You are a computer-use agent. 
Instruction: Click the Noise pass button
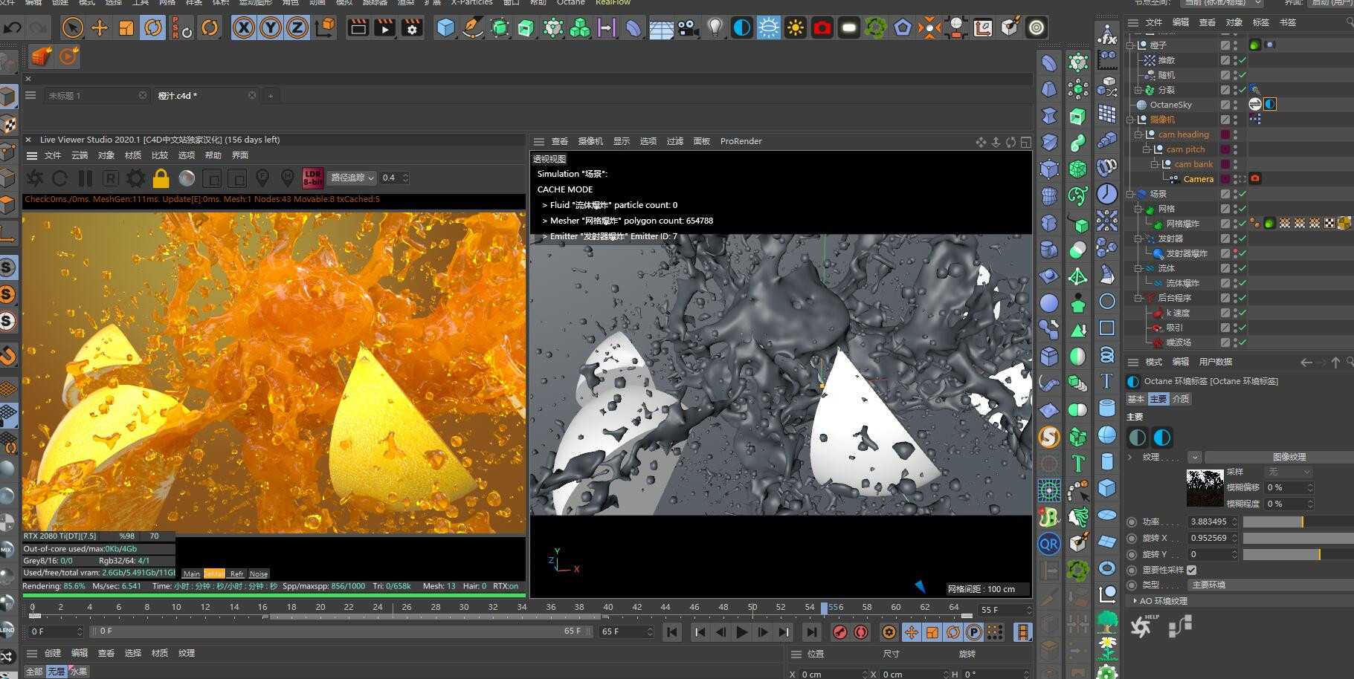(258, 574)
